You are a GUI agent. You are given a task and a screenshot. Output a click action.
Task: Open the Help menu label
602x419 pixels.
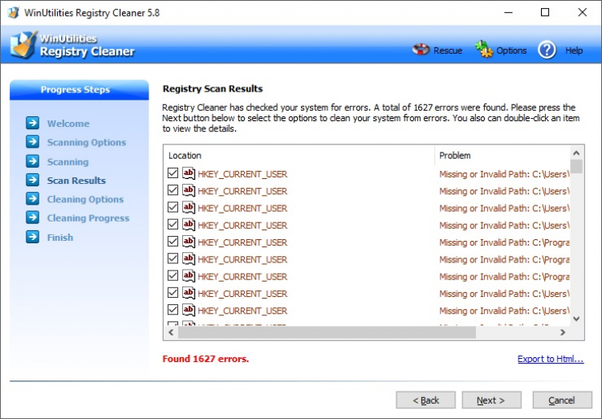click(x=574, y=51)
